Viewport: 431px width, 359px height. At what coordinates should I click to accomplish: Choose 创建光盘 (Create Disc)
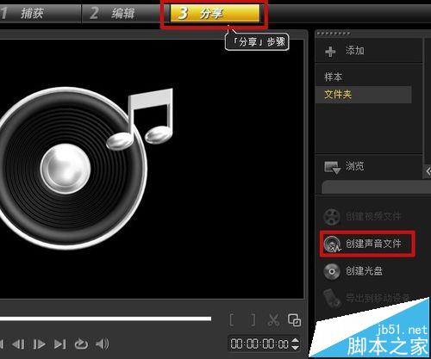point(364,271)
